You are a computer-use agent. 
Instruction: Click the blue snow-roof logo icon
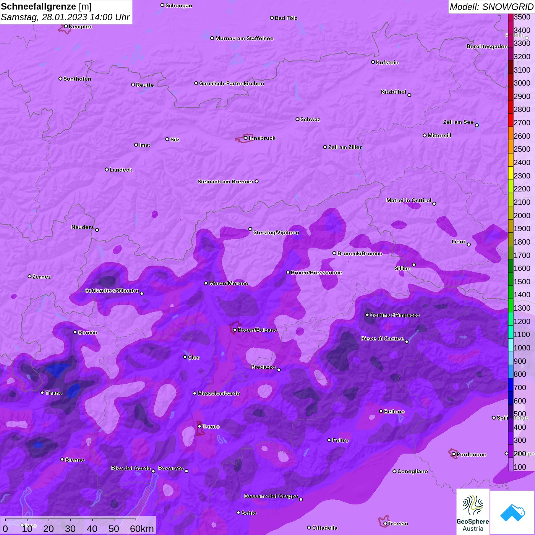(x=512, y=512)
